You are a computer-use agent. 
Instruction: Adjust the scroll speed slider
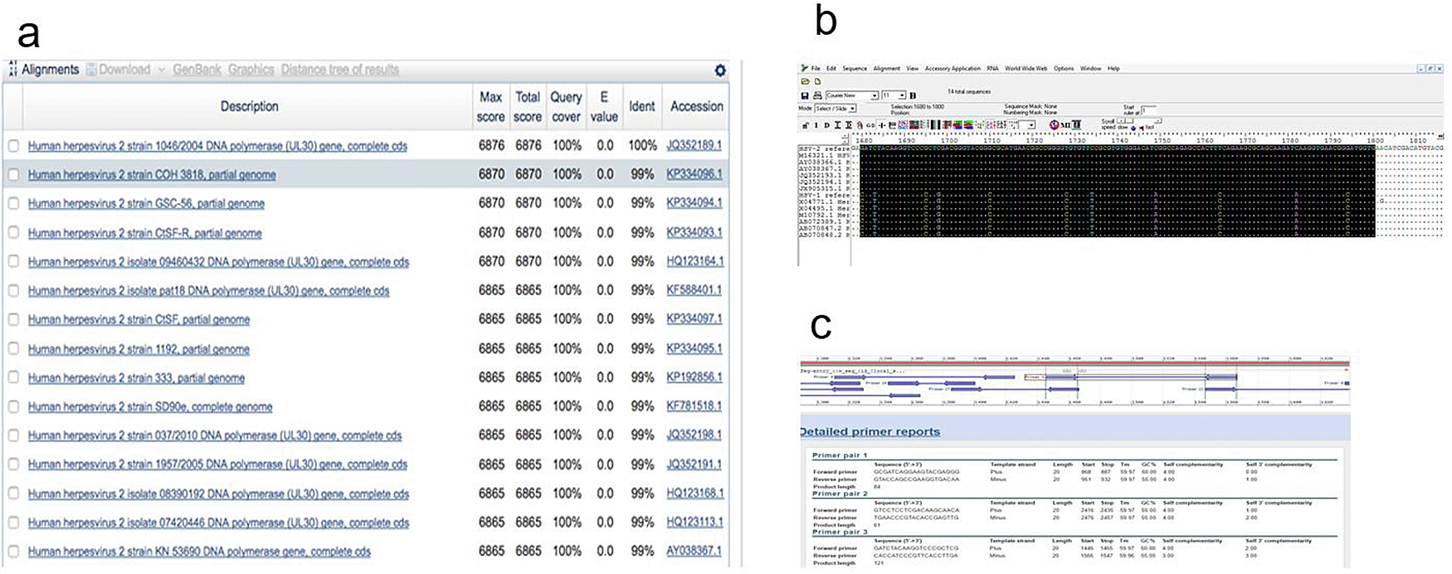(x=1125, y=121)
